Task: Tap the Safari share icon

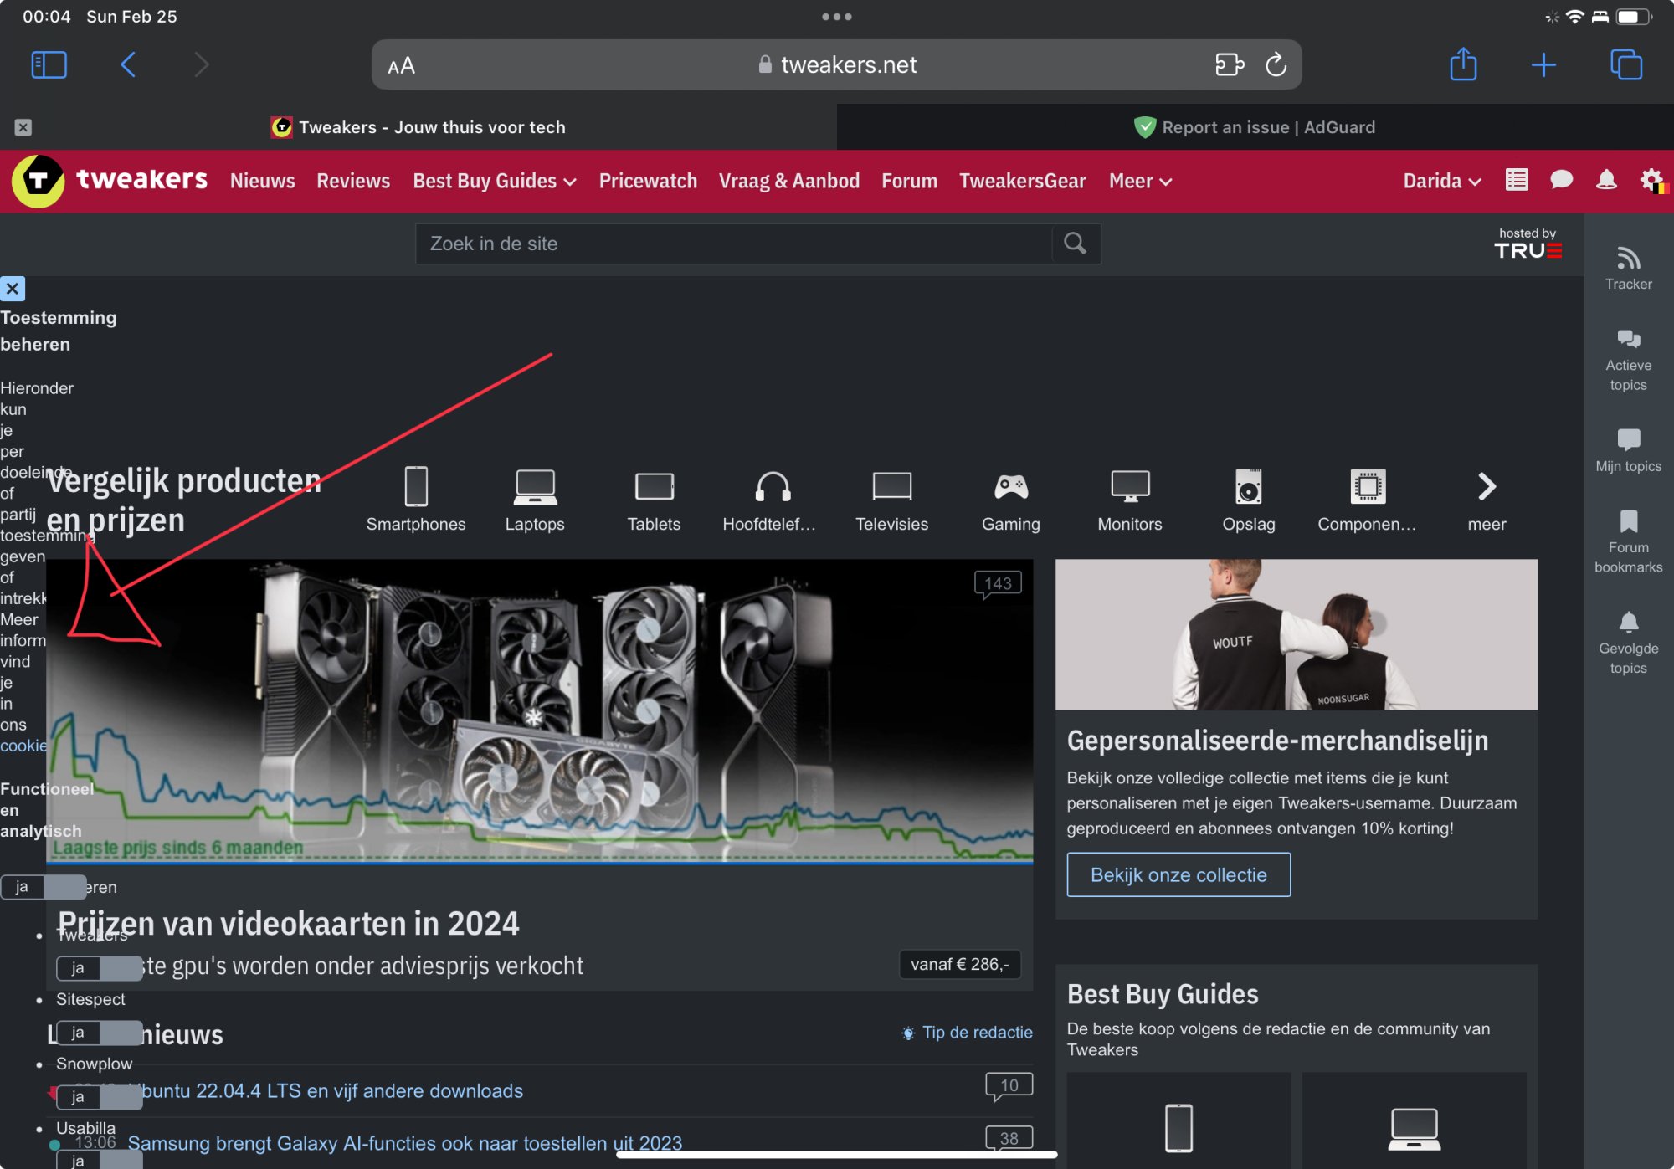Action: (1462, 64)
